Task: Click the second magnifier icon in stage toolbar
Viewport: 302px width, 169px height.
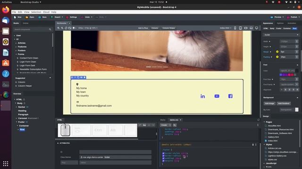Action: (x=62, y=28)
